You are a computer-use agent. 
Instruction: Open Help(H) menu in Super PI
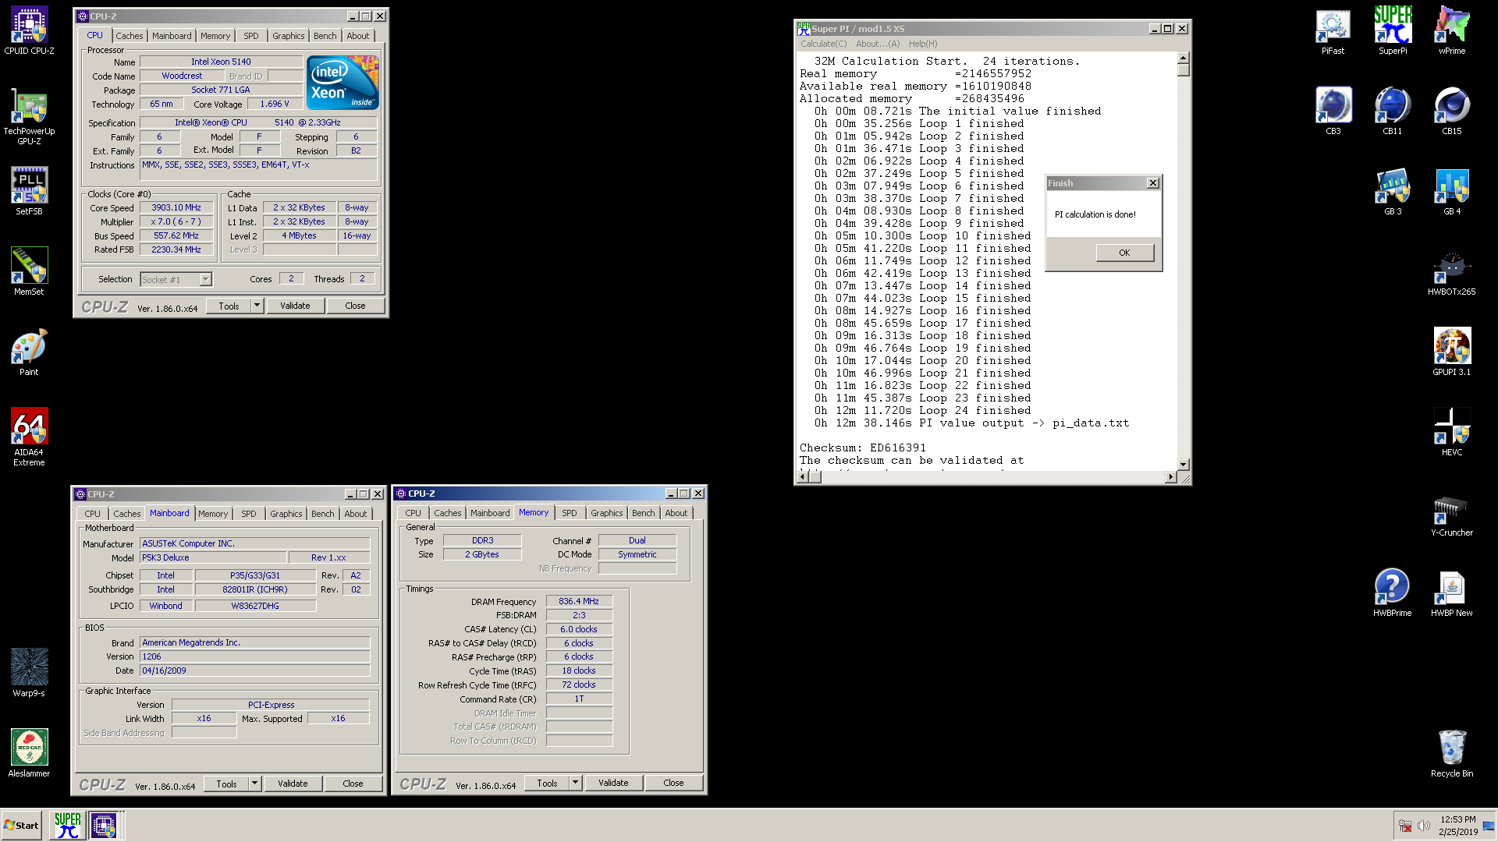(923, 44)
